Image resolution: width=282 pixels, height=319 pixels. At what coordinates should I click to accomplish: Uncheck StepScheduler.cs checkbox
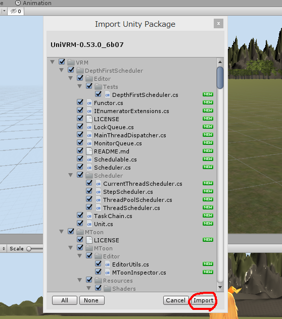click(x=89, y=191)
